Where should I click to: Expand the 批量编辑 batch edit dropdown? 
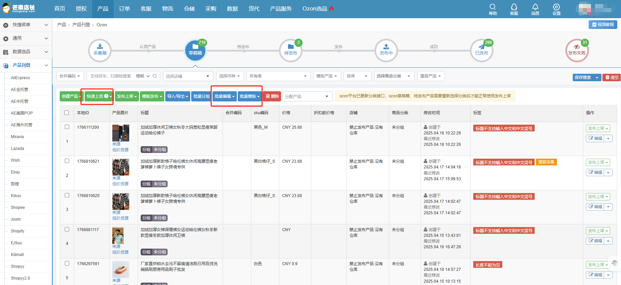tap(224, 96)
